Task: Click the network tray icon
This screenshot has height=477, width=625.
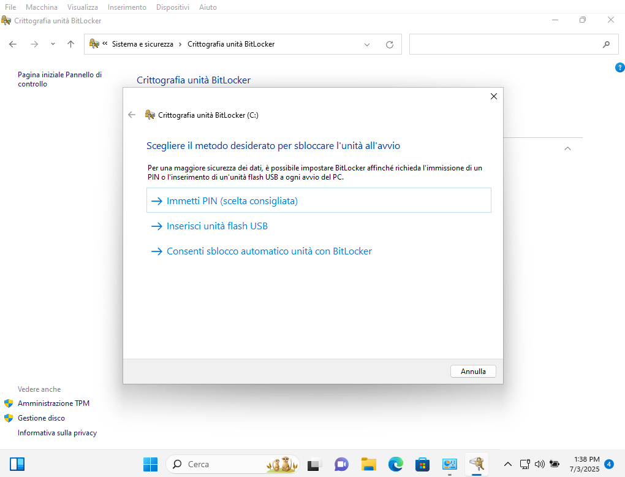Action: pyautogui.click(x=525, y=464)
